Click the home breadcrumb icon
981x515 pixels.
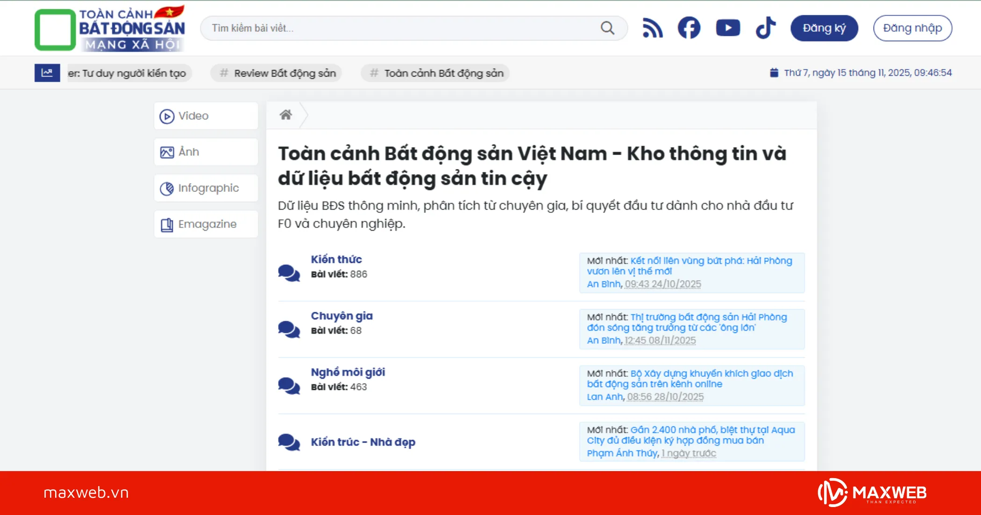pyautogui.click(x=286, y=114)
